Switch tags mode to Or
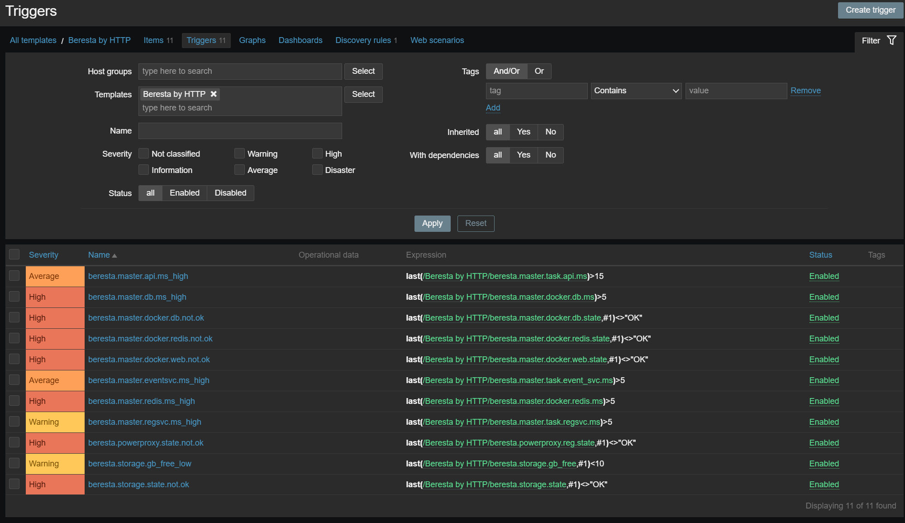 pos(539,71)
